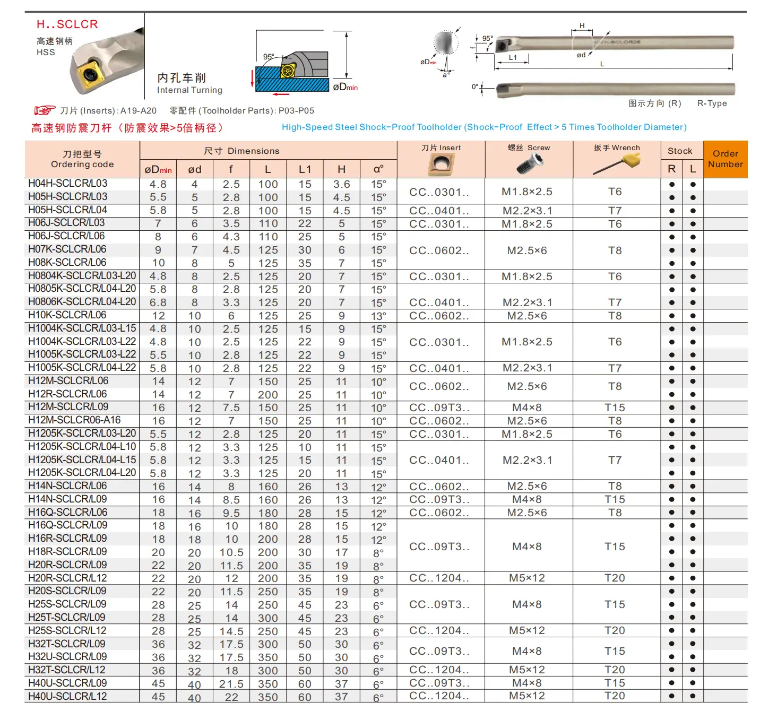Click the Toolholder Parts P03-P05 reference

(x=241, y=110)
